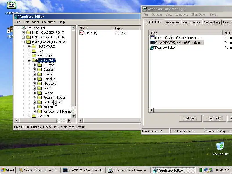Viewport: 232px width, 174px height.
Task: Click the HKEY_CURRENT_USER folder icon
Action: pyautogui.click(x=28, y=37)
